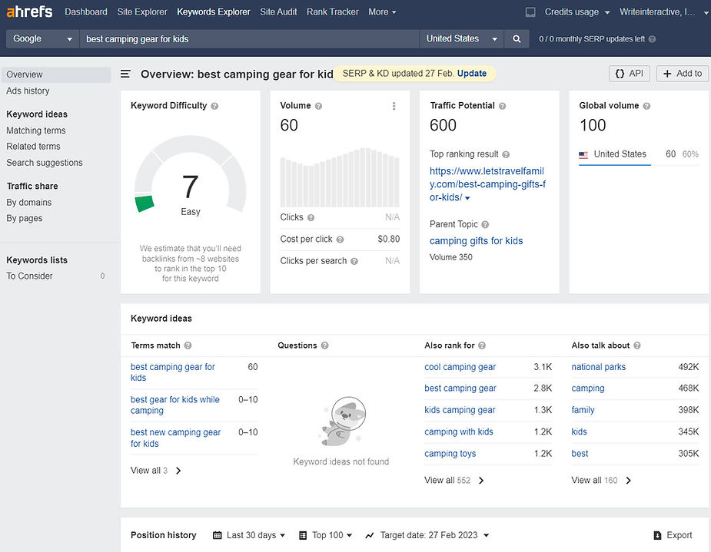Image resolution: width=711 pixels, height=552 pixels.
Task: Click the help icon next to Clicks per search
Action: coord(354,261)
